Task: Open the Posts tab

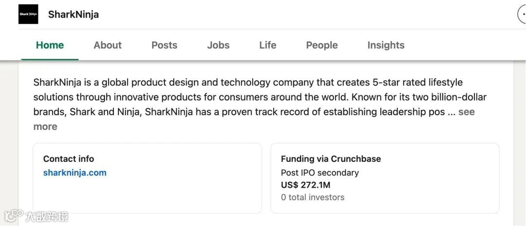Action: 164,45
